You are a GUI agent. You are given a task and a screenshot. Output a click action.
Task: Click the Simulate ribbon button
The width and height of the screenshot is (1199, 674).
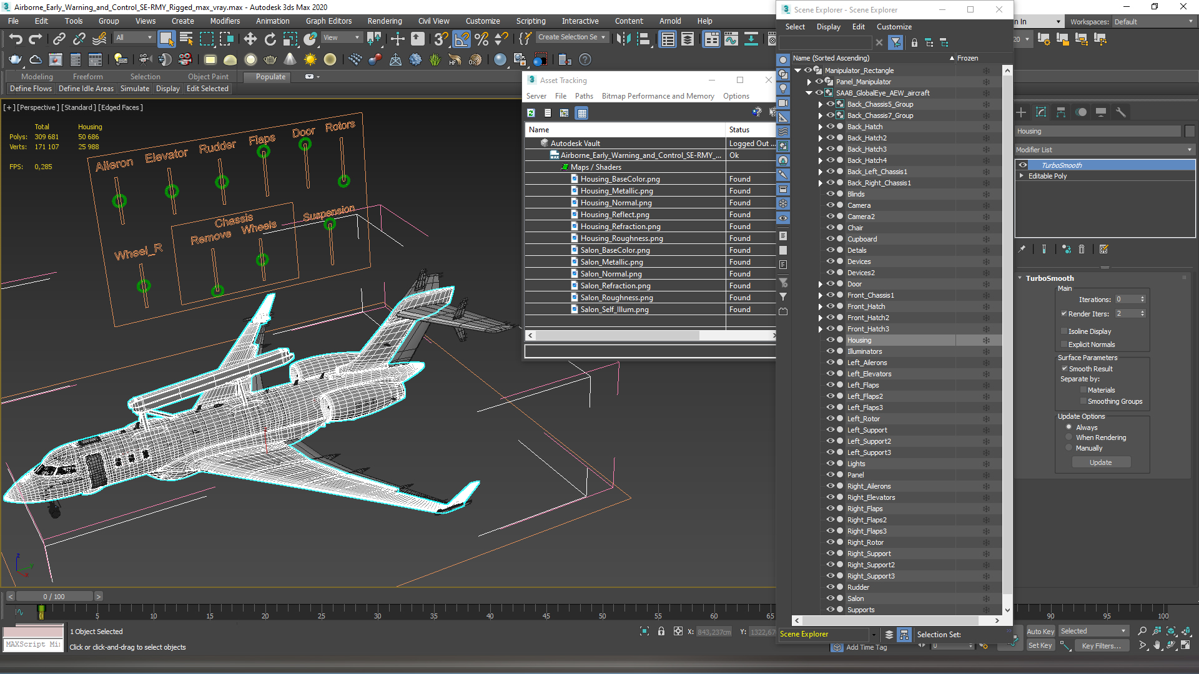pyautogui.click(x=135, y=89)
